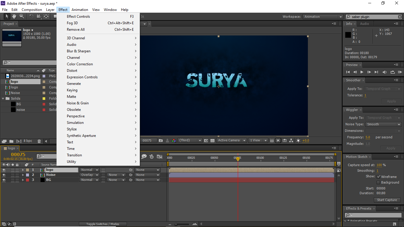Image resolution: width=404 pixels, height=227 pixels.
Task: Click the Start Capture button
Action: tap(387, 200)
